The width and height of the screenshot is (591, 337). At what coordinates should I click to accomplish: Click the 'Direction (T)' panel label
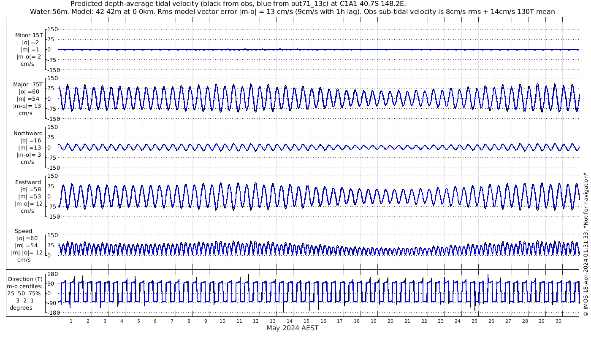[26, 279]
